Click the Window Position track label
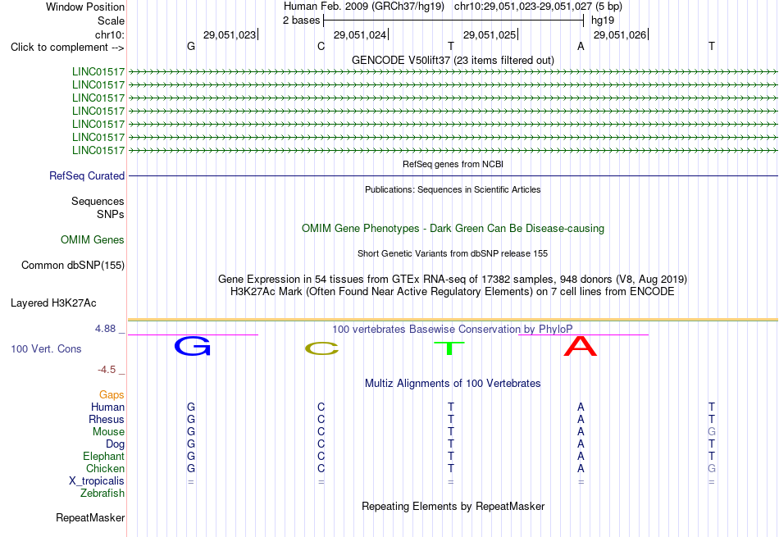The image size is (779, 537). point(85,7)
